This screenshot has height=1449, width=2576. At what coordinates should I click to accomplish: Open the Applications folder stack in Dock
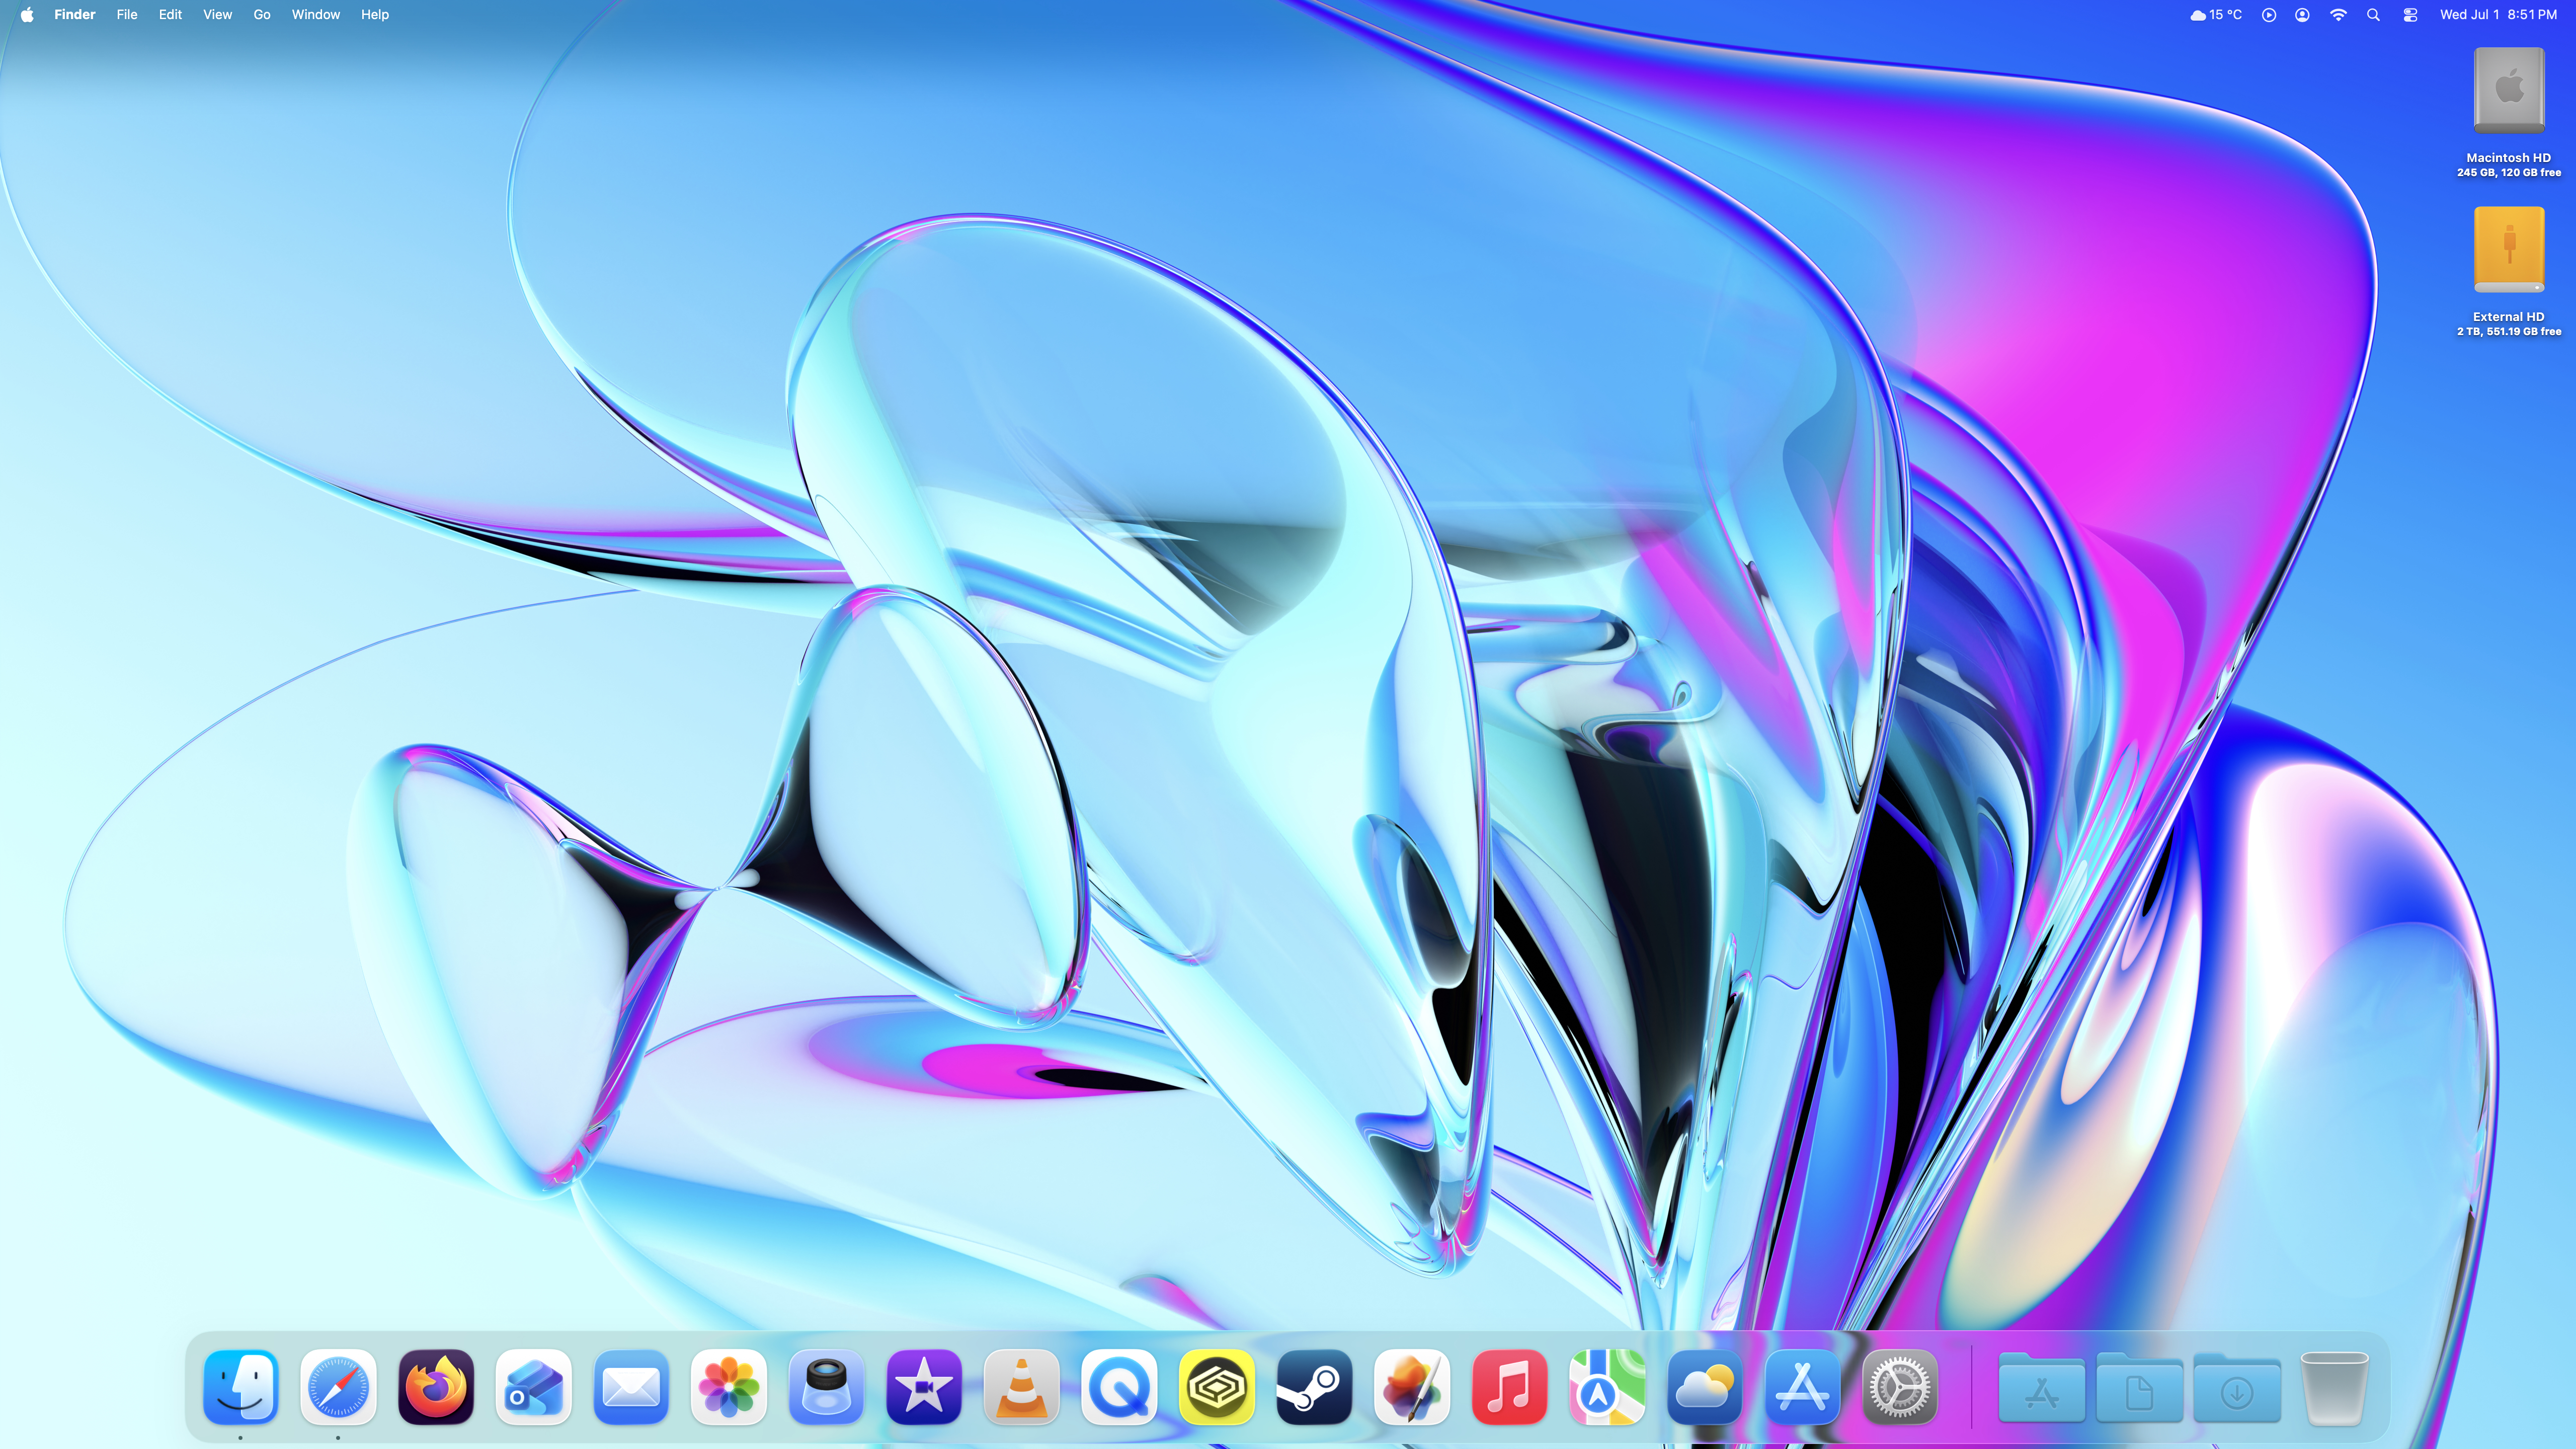click(2041, 1387)
